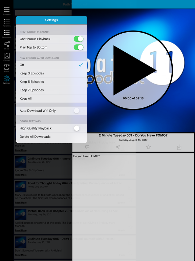Click the 00:00 of 02:13 time display

133,98
